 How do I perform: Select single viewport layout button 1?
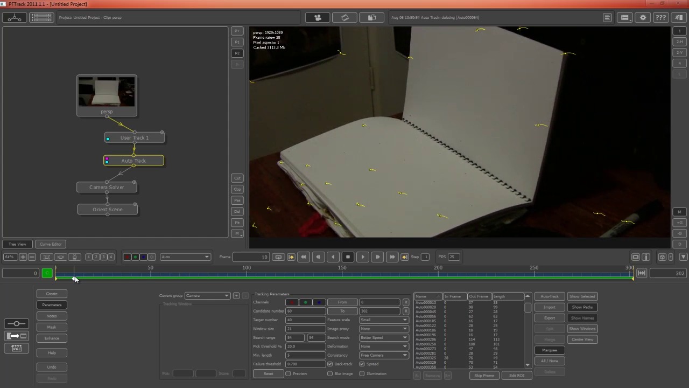pyautogui.click(x=679, y=31)
